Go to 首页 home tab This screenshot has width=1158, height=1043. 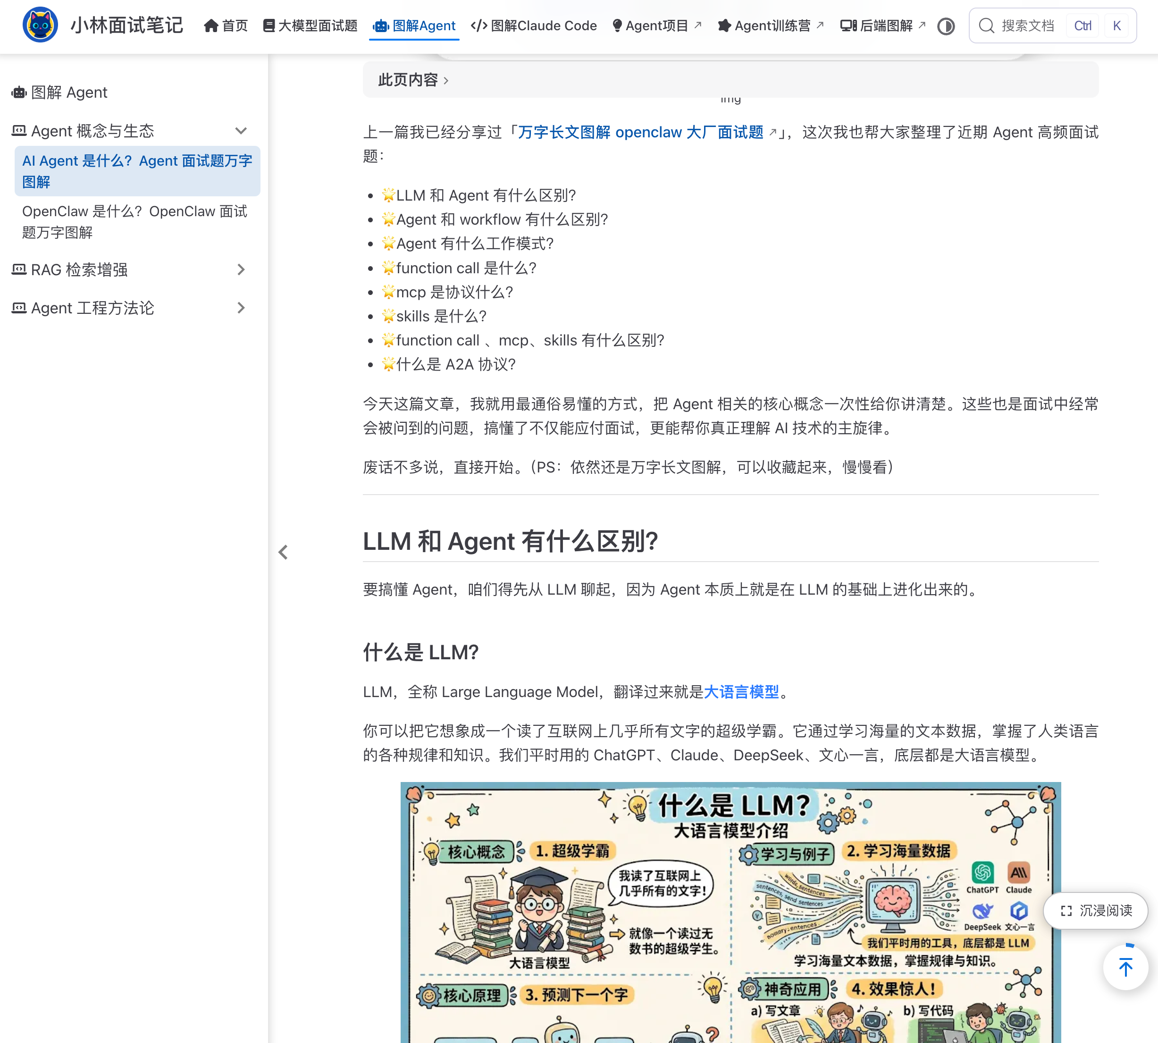226,26
